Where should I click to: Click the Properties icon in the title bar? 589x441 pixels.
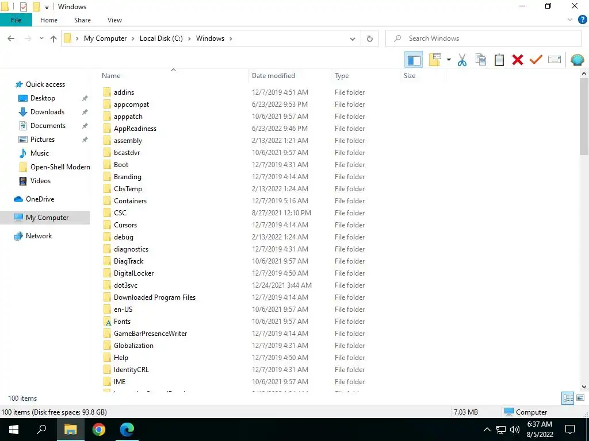click(23, 7)
